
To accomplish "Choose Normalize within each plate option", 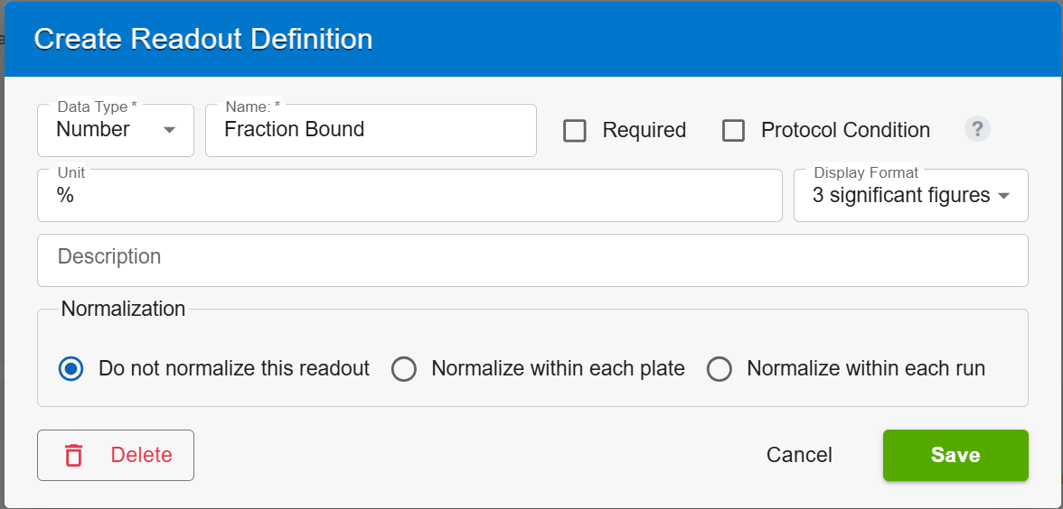I will [404, 369].
